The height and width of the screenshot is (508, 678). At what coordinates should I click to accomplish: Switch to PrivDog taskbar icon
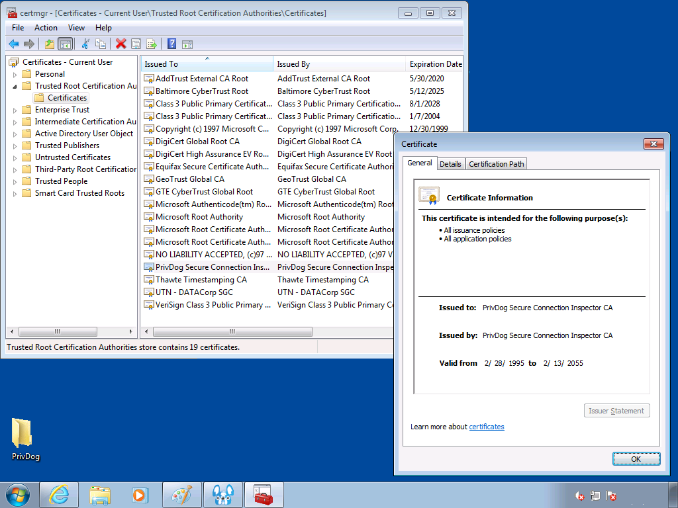pos(222,495)
